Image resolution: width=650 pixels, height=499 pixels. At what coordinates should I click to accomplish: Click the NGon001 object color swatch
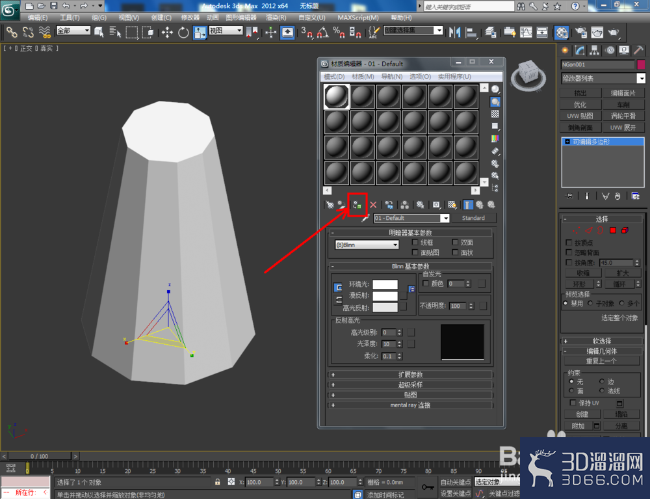click(x=641, y=64)
